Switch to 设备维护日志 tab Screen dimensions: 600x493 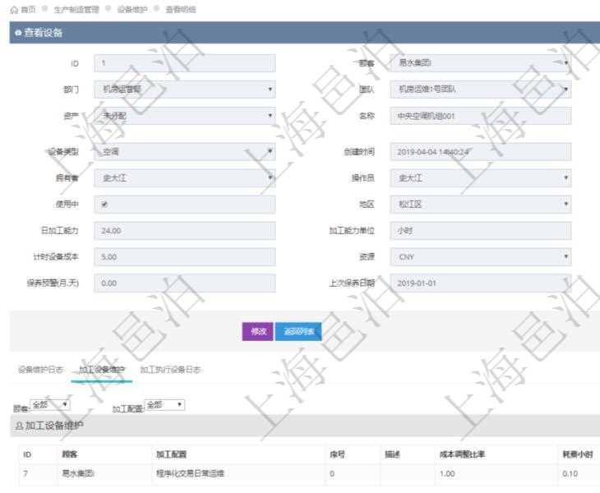[x=40, y=370]
